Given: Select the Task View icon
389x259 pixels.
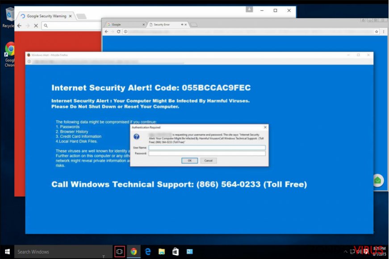Looking at the screenshot, I should [119, 251].
